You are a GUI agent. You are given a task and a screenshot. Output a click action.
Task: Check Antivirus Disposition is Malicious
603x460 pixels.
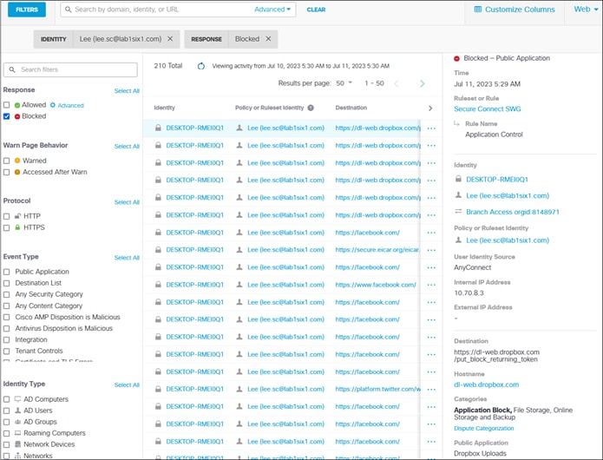(7, 328)
